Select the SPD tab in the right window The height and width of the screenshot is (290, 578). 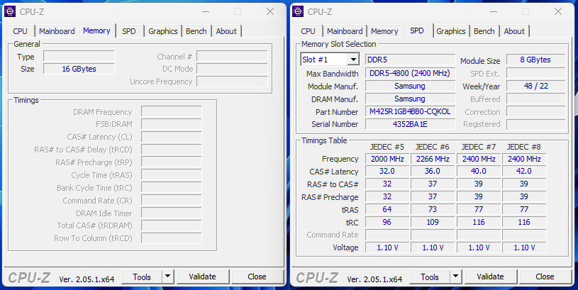[x=417, y=30]
